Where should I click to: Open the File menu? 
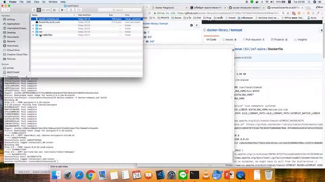click(21, 2)
